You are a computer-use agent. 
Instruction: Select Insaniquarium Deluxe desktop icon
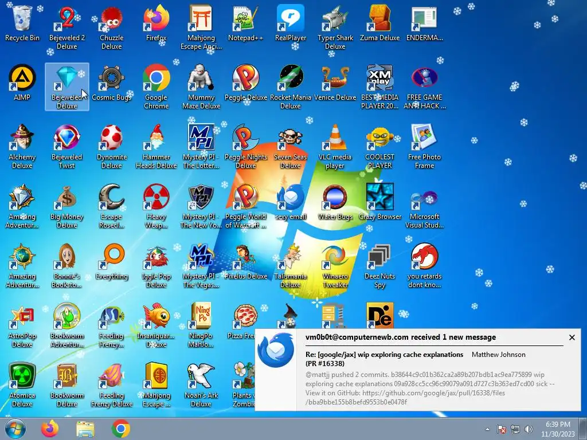(156, 325)
